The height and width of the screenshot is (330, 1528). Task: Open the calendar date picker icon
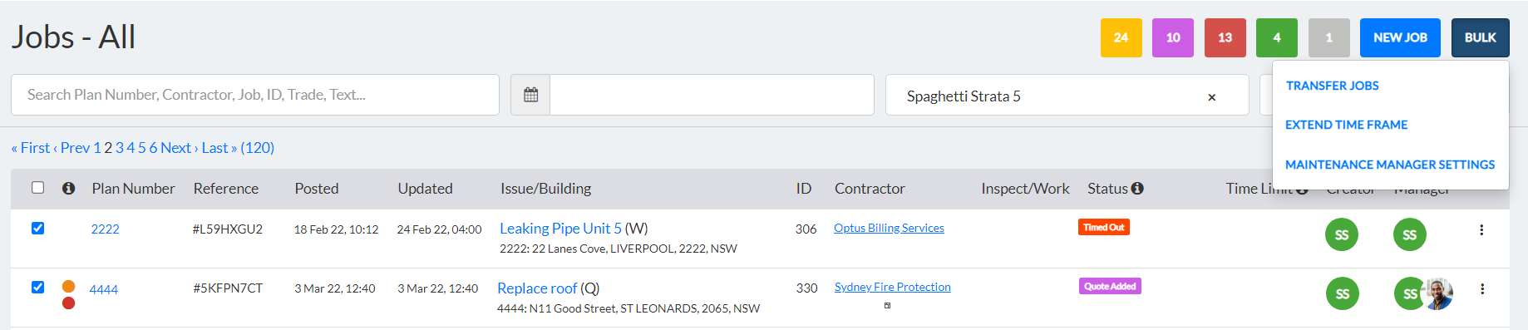[530, 95]
